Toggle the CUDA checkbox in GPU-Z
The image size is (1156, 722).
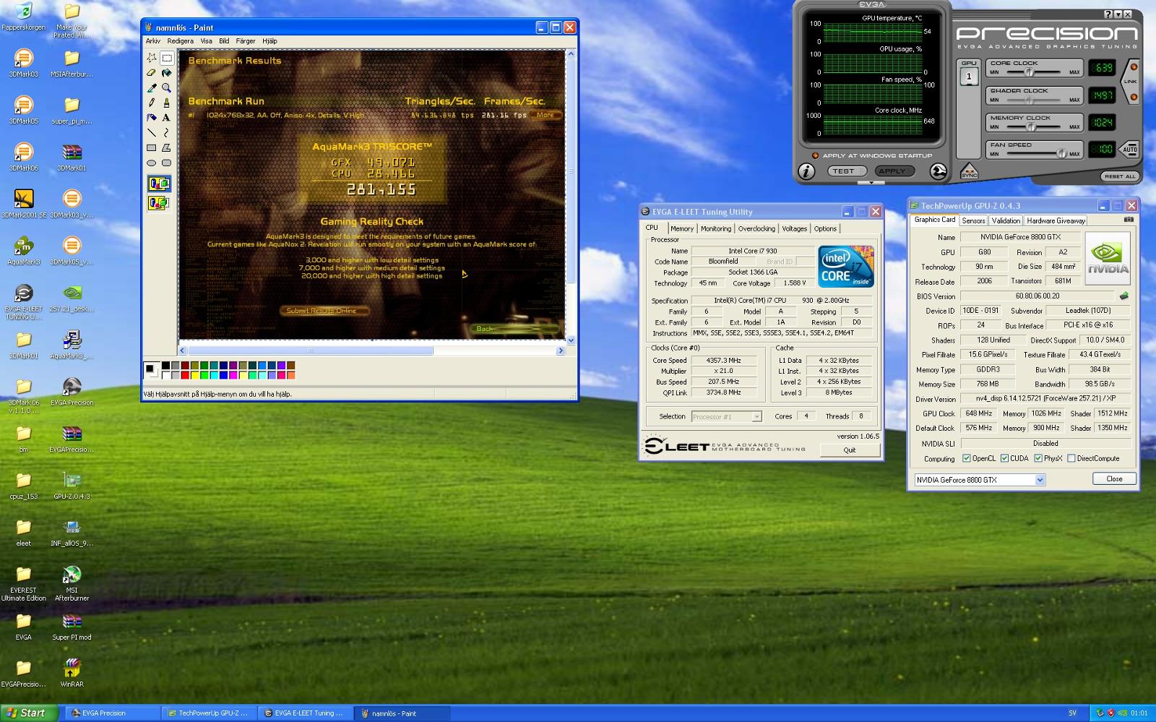1004,458
